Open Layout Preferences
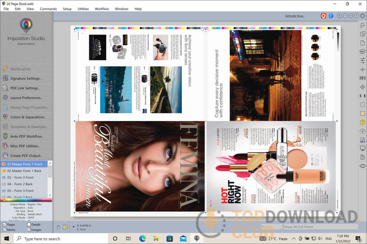 [x=26, y=98]
